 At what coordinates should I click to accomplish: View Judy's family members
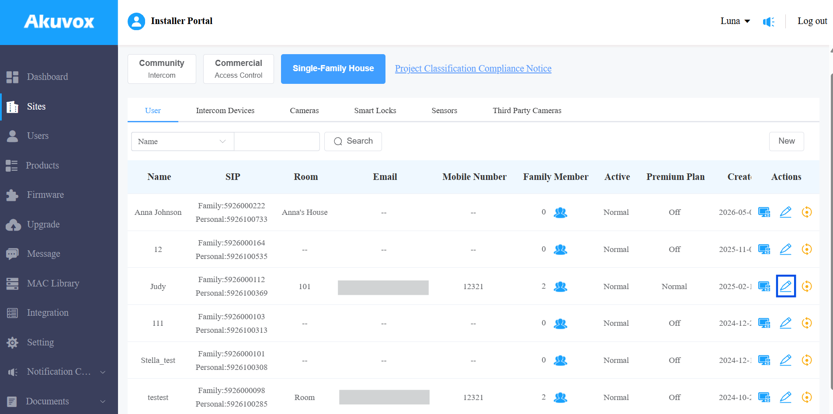[x=560, y=287]
